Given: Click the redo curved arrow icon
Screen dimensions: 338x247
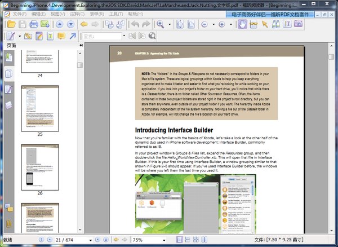Looking at the screenshot, I should (146, 24).
